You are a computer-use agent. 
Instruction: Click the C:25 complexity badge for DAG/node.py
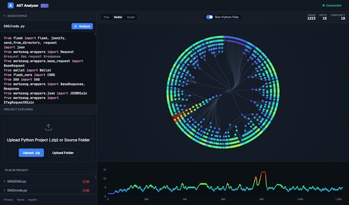[x=86, y=191]
